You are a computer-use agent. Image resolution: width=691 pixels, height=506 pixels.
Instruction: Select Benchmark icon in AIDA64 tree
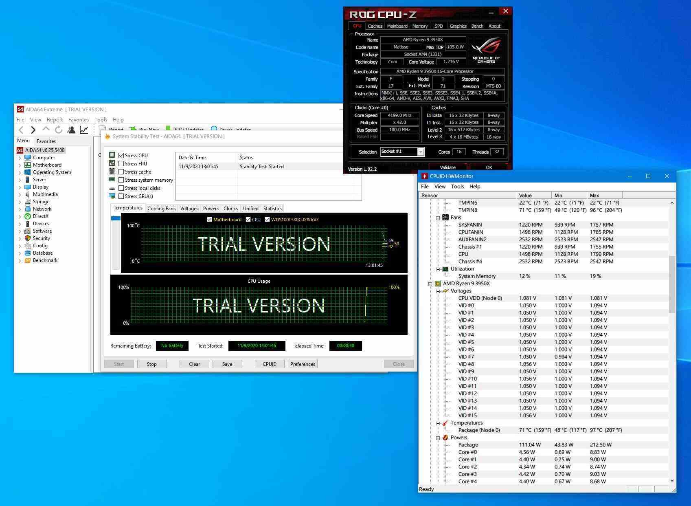28,260
